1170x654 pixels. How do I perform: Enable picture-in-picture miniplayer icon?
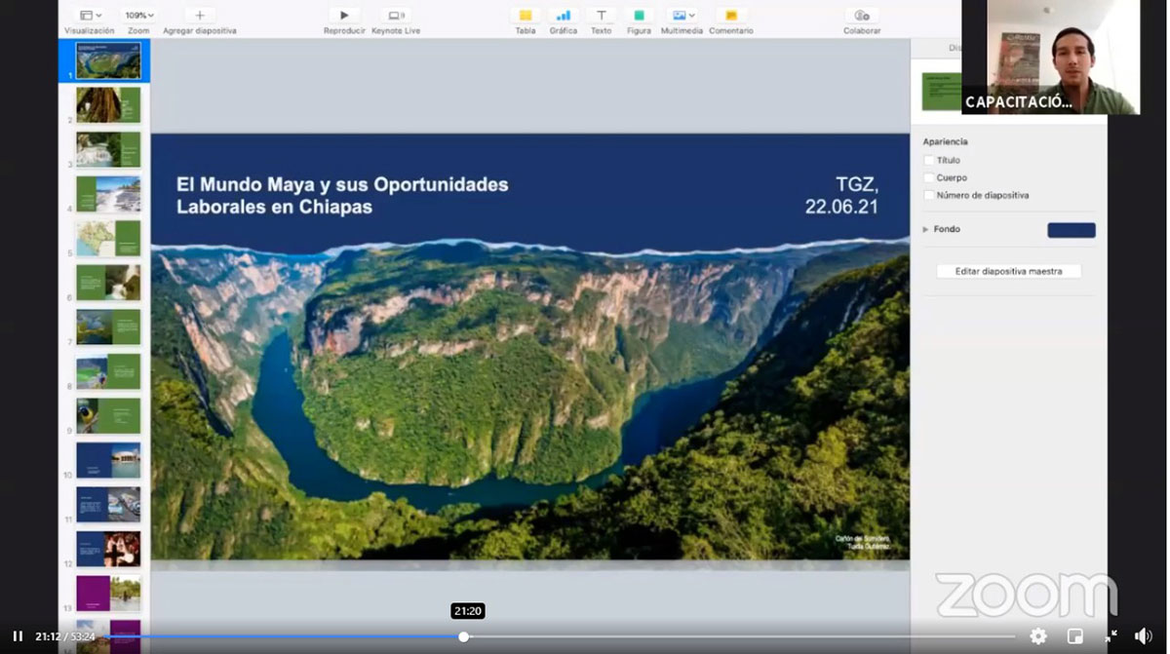click(1075, 636)
